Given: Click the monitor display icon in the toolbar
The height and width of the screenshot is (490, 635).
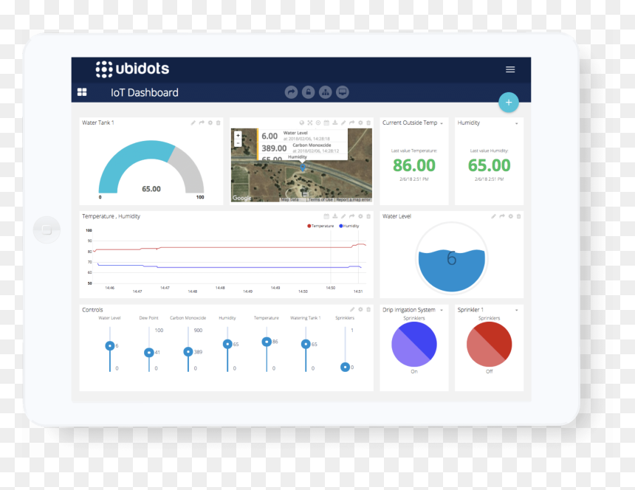Looking at the screenshot, I should pyautogui.click(x=343, y=92).
